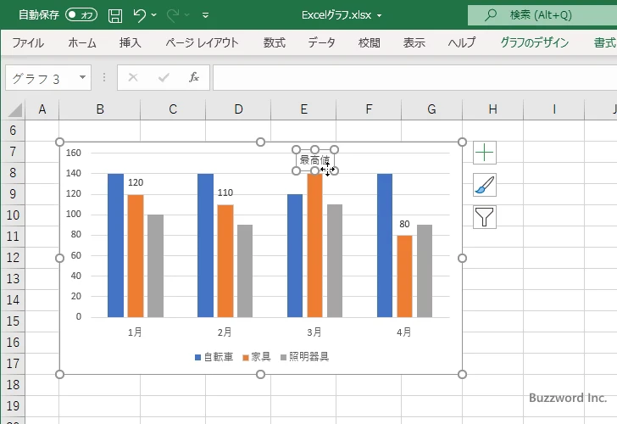Switch to the 校閲 tab
The width and height of the screenshot is (617, 424).
click(x=370, y=42)
